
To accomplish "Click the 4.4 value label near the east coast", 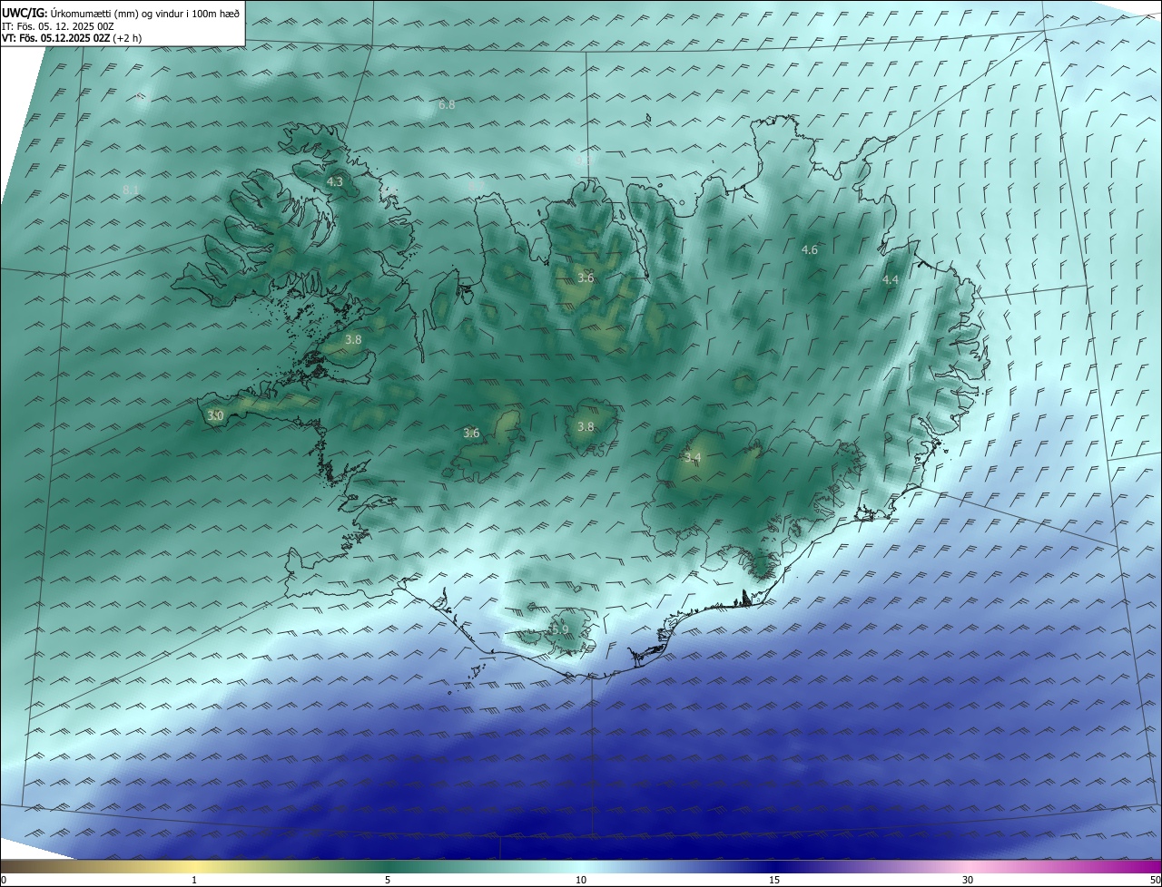I will (891, 280).
